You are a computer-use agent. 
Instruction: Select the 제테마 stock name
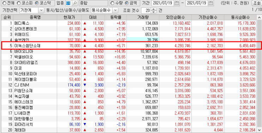coord(20,130)
